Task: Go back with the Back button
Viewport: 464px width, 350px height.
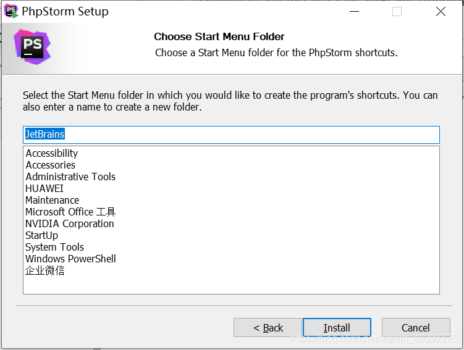Action: pyautogui.click(x=268, y=328)
